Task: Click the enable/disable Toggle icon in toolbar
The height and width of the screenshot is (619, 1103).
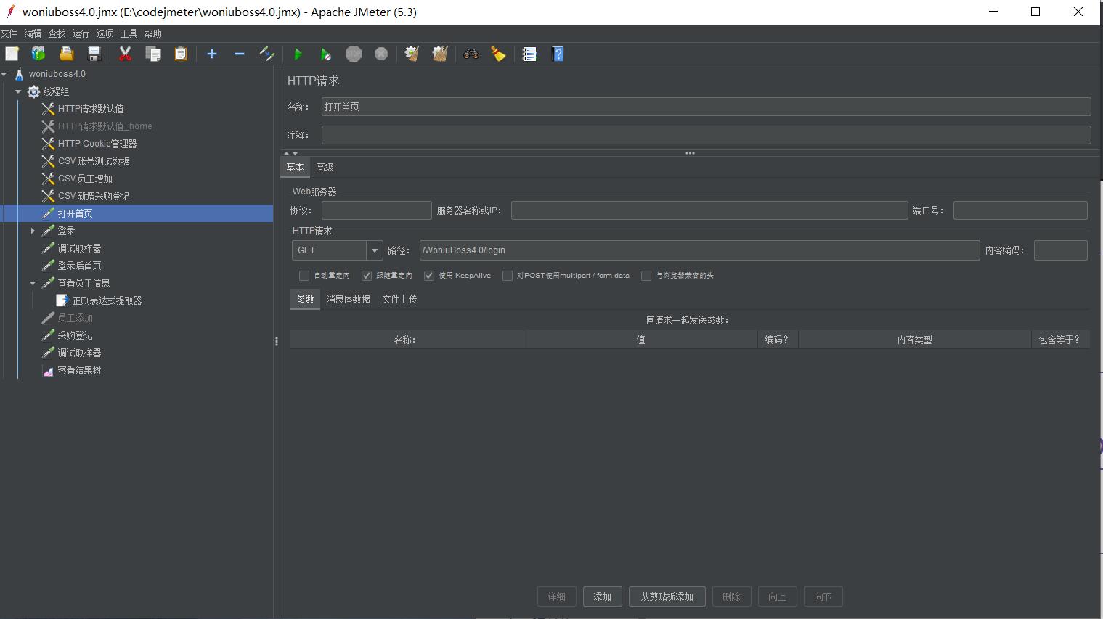Action: [x=266, y=54]
